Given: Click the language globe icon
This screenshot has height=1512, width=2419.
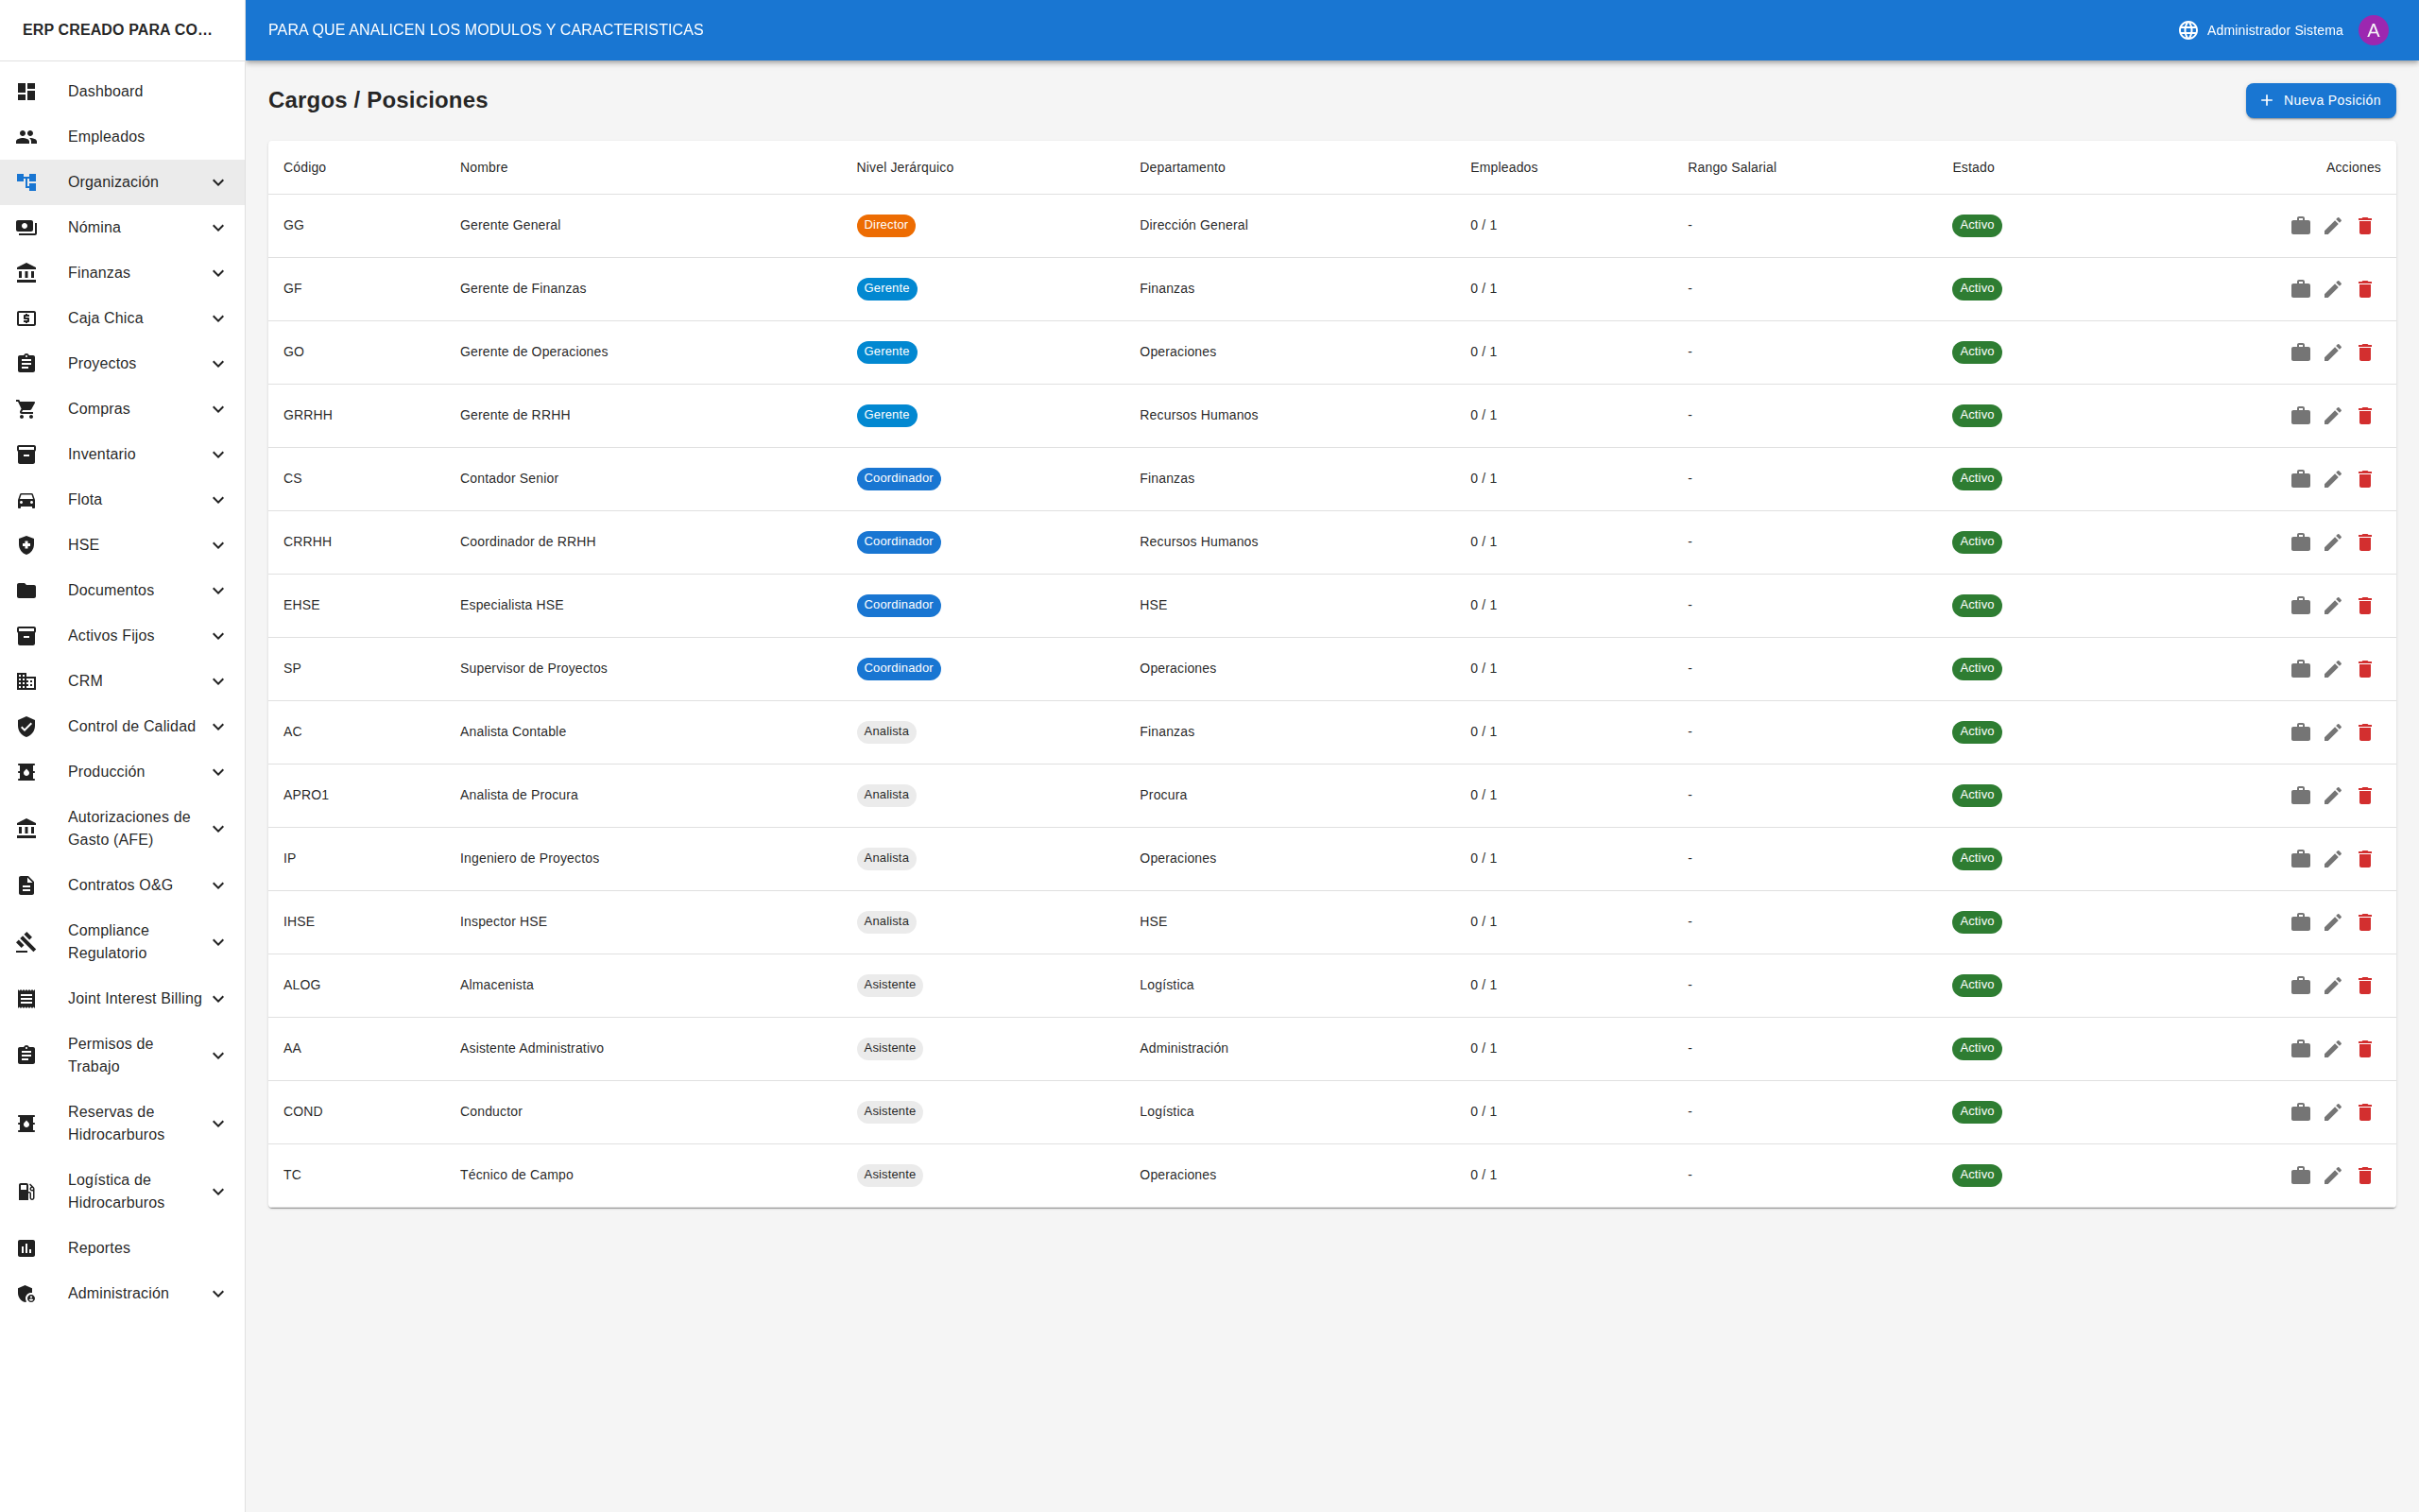Looking at the screenshot, I should point(2187,30).
